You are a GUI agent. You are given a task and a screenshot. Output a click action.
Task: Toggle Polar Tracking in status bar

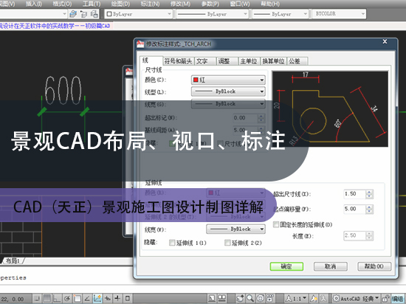pos(67,298)
